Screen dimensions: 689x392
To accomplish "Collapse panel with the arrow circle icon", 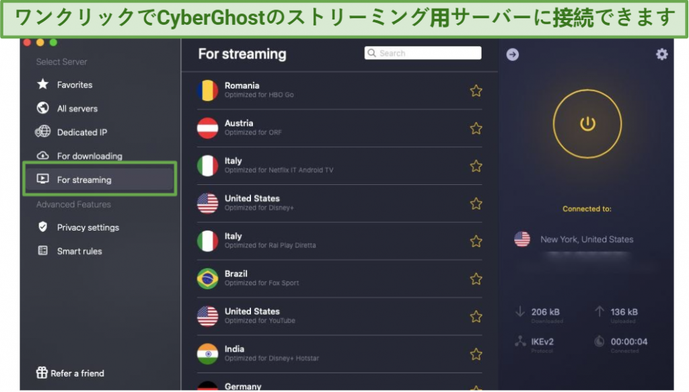I will tap(512, 54).
